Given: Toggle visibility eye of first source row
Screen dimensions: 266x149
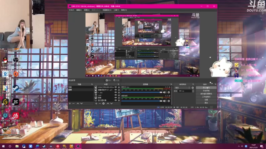Looking at the screenshot, I should [116, 87].
